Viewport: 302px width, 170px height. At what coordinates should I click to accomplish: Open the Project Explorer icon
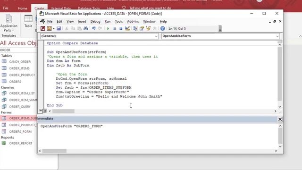tap(135, 28)
